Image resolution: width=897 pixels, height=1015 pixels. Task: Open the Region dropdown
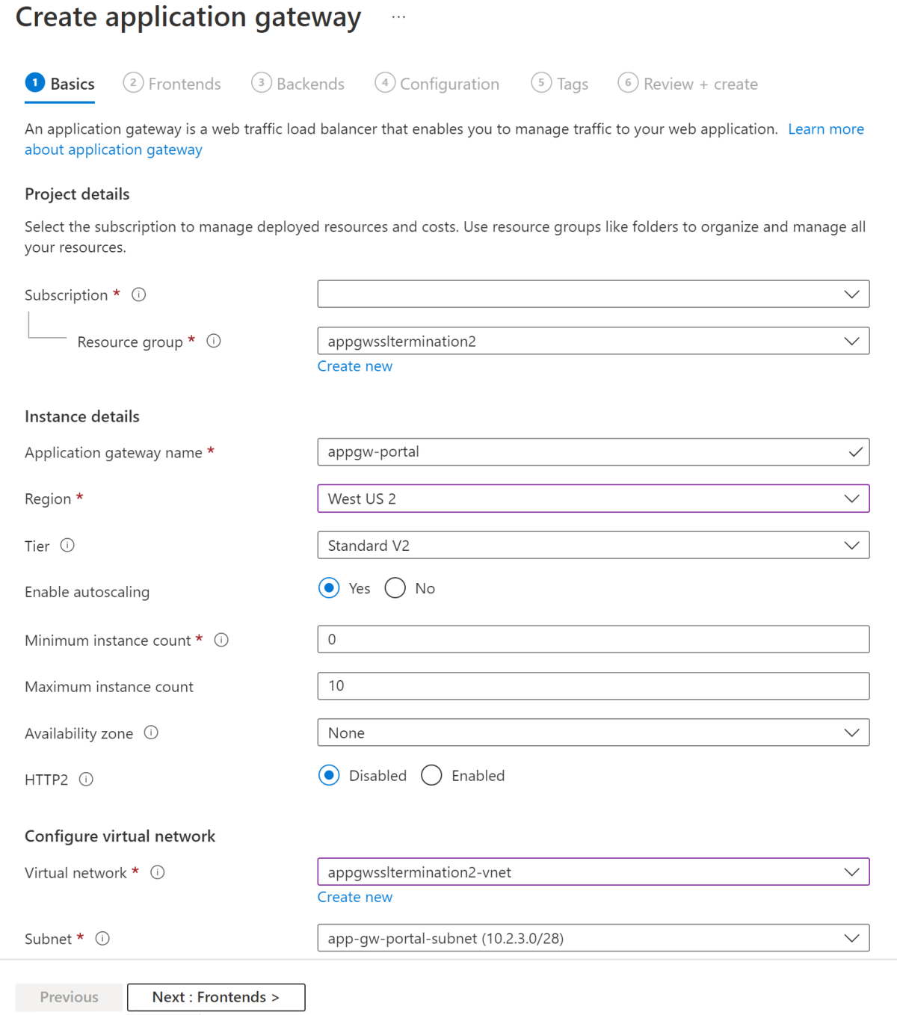pos(594,499)
